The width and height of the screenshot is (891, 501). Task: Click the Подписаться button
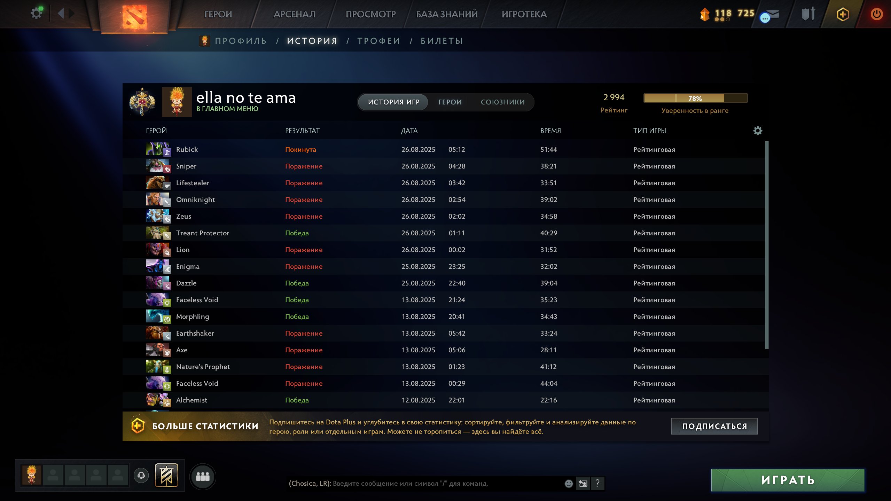714,426
